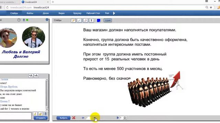Click the chat scrollbar down arrow
220x123 pixels.
click(x=47, y=109)
